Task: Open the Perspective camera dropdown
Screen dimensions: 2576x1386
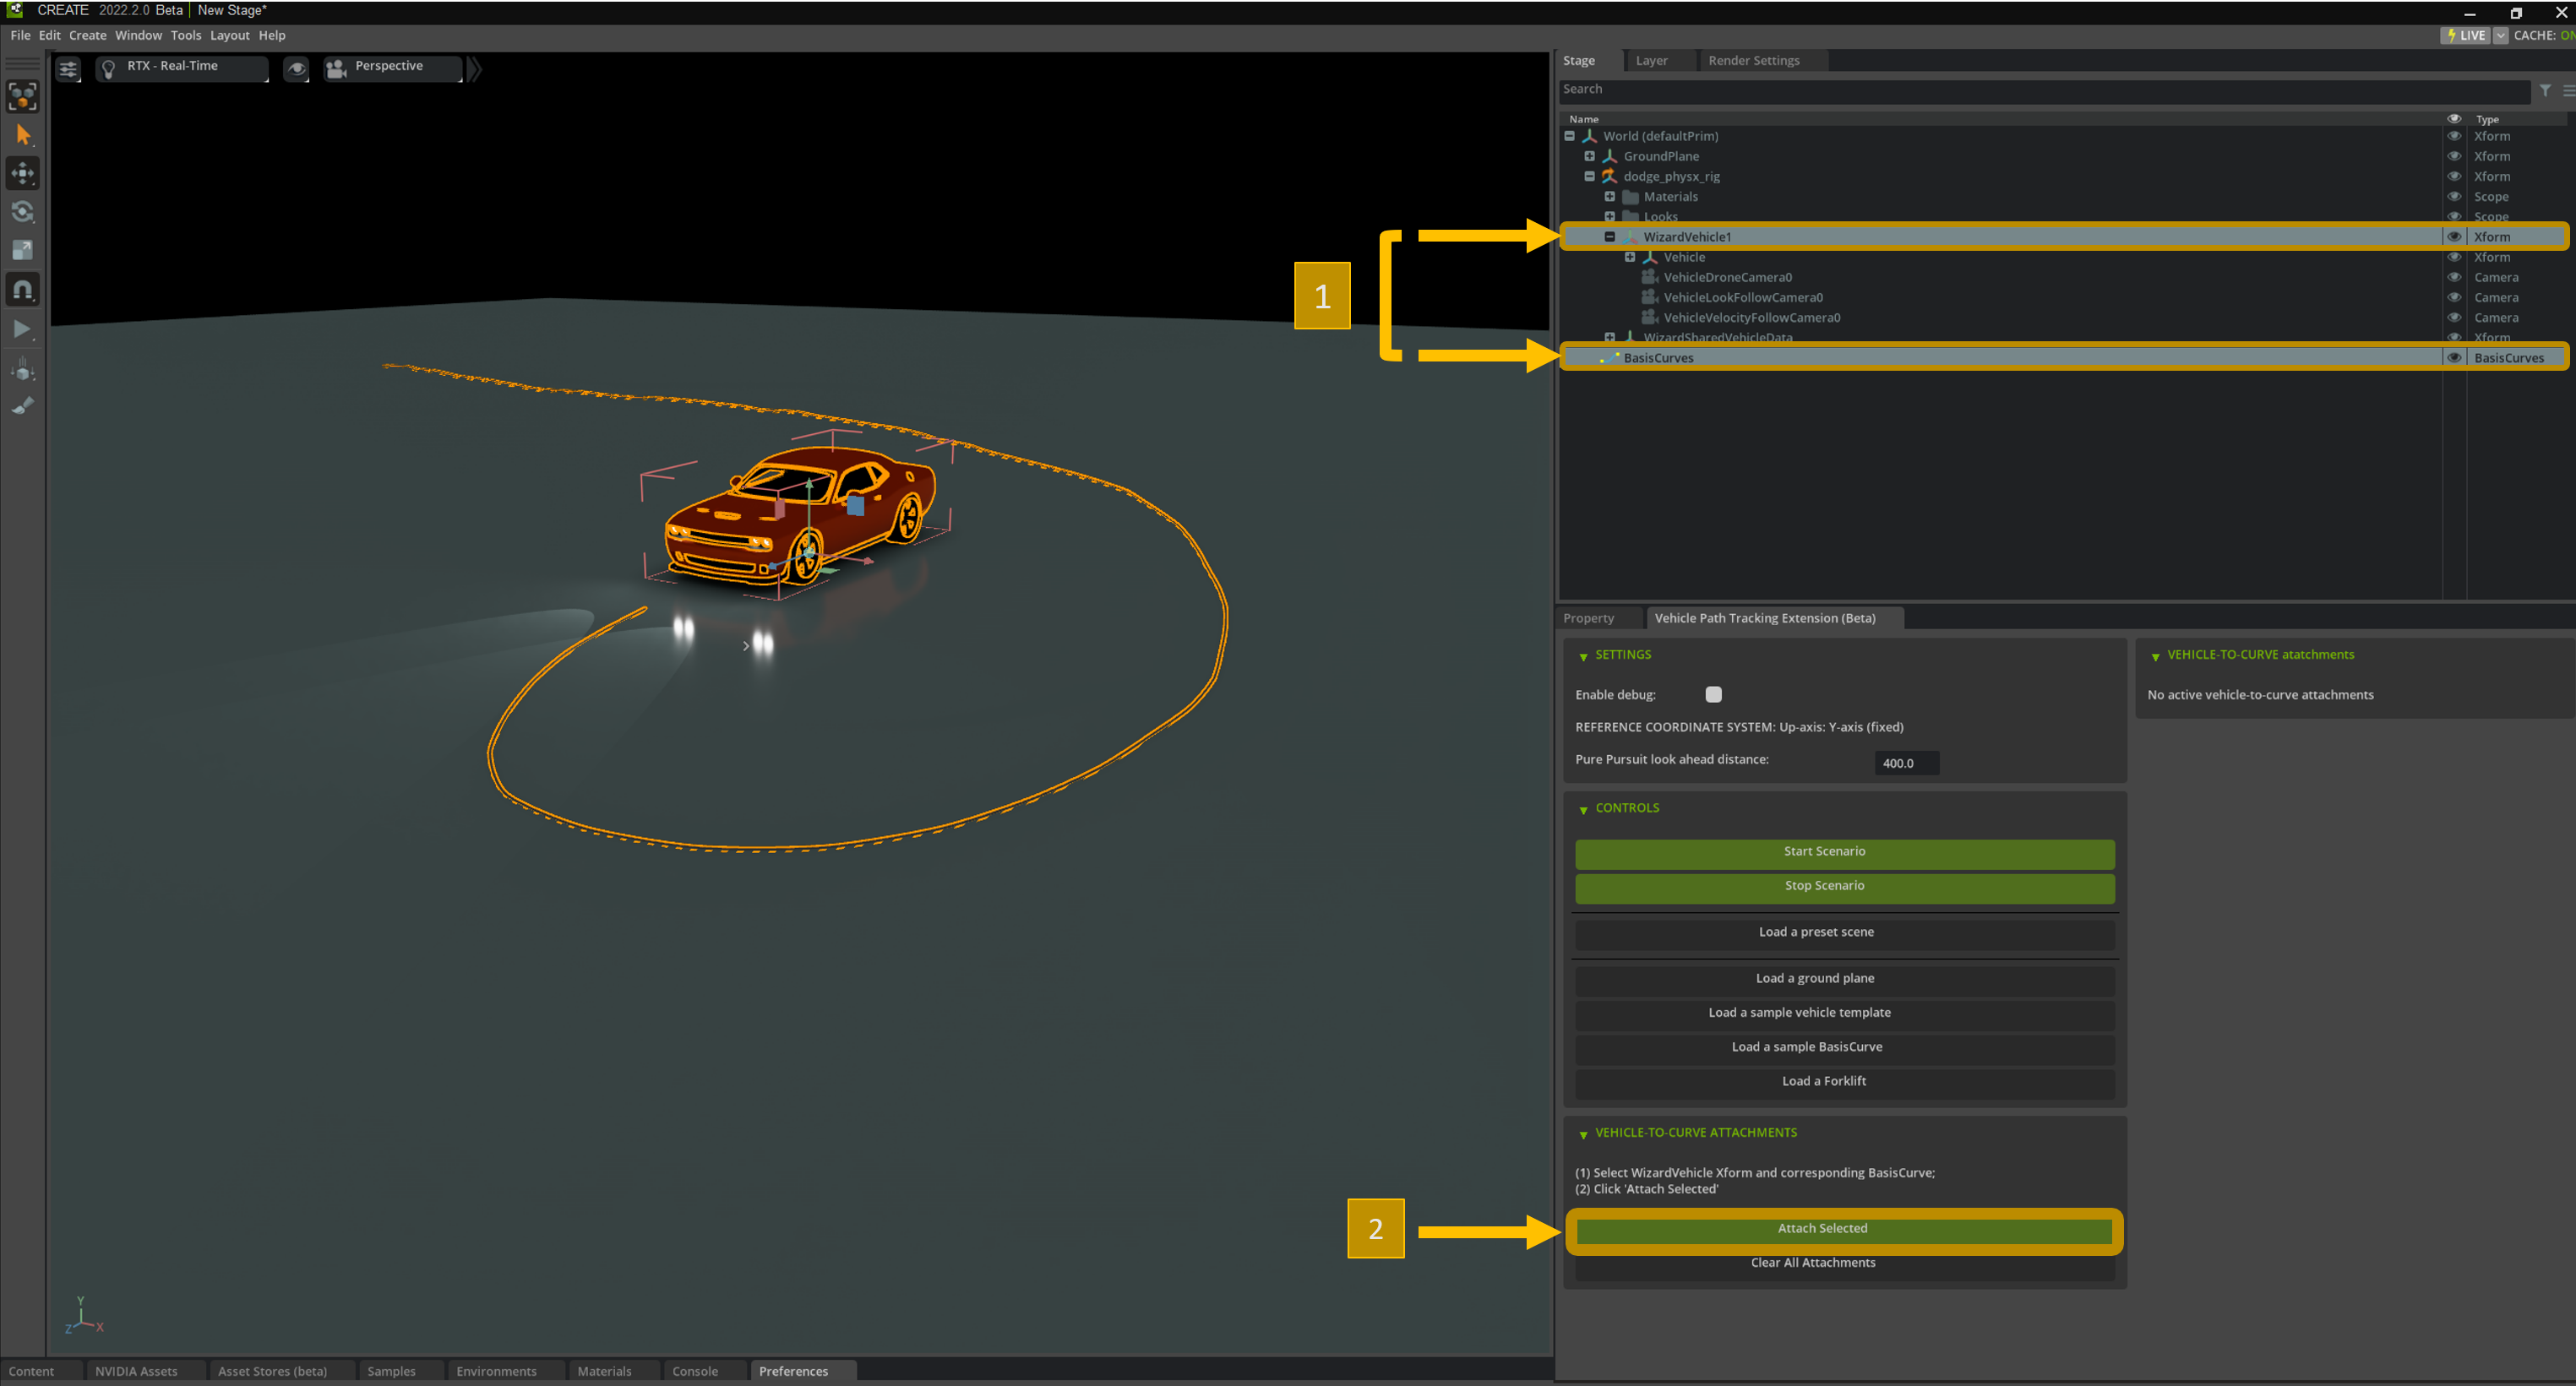Action: (392, 67)
